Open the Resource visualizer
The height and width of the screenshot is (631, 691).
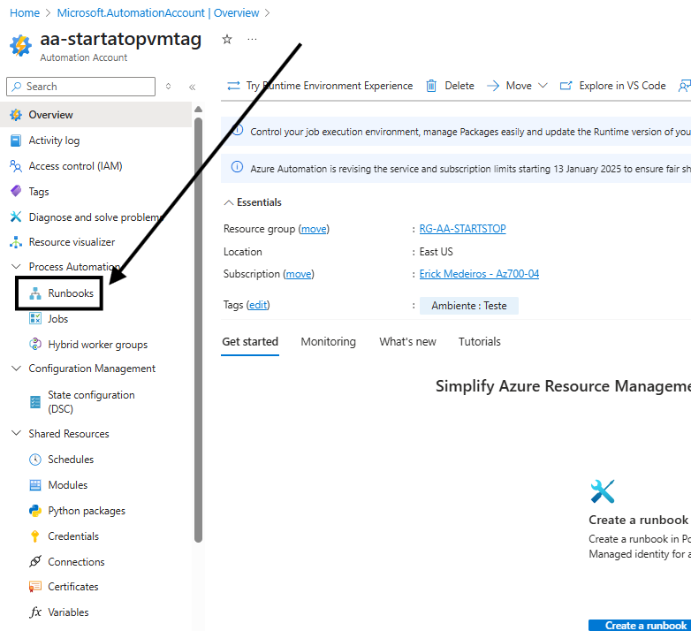pyautogui.click(x=72, y=242)
